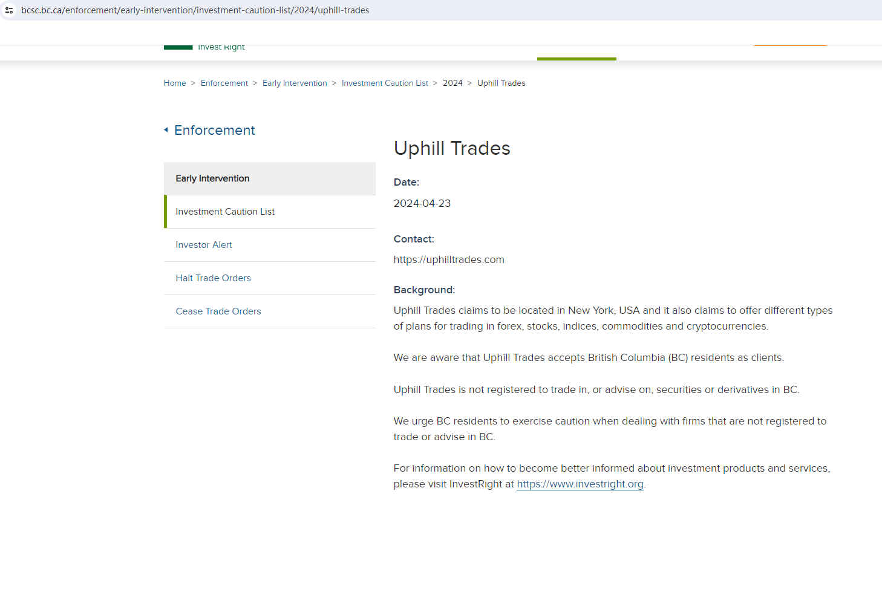882x592 pixels.
Task: Click the Uphill Trades page heading
Action: [452, 149]
